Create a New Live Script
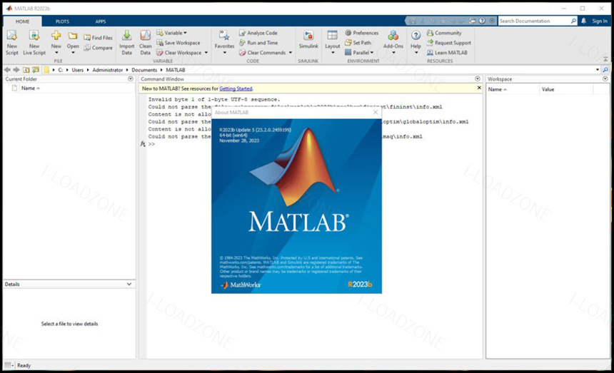 (34, 43)
